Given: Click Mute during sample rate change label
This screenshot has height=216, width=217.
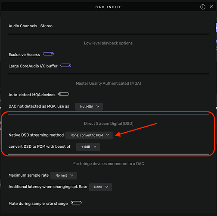Looking at the screenshot, I should pyautogui.click(x=38, y=203).
